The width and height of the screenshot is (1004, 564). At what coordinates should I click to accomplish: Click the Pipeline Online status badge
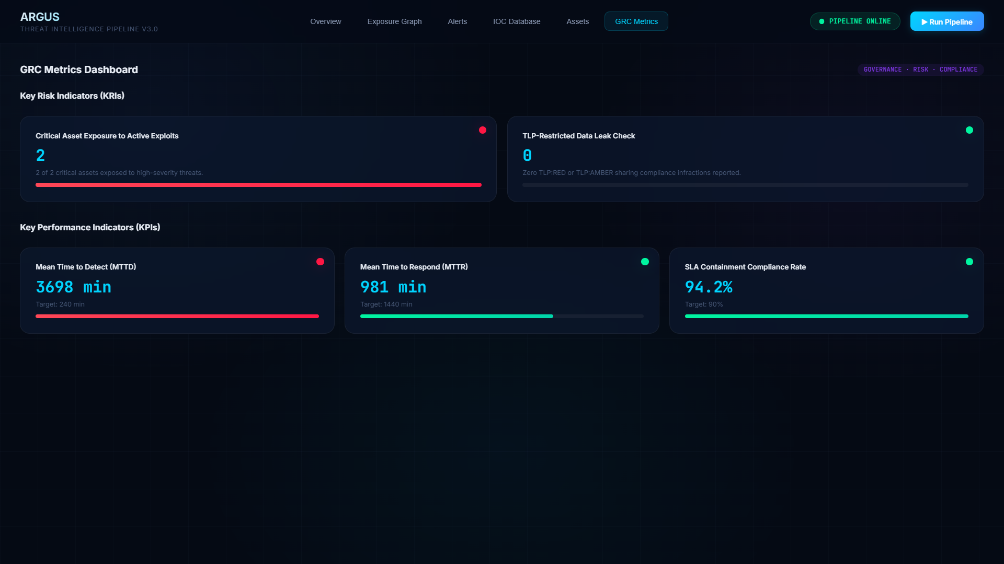[855, 21]
